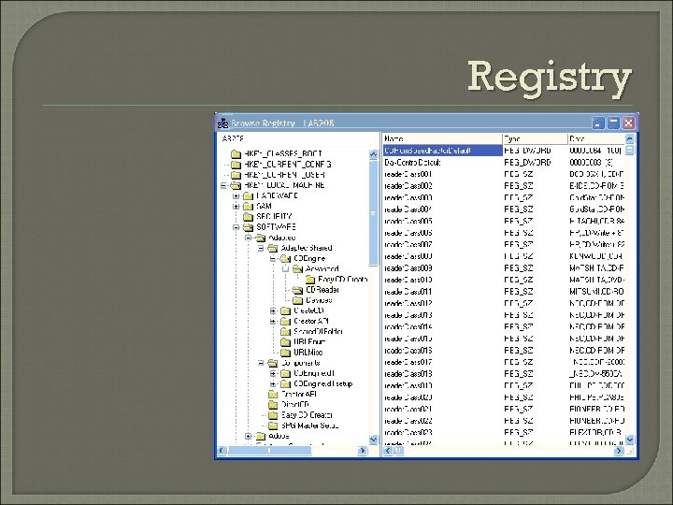Click tree pane scroll down arrow
This screenshot has height=505, width=673.
coord(373,440)
